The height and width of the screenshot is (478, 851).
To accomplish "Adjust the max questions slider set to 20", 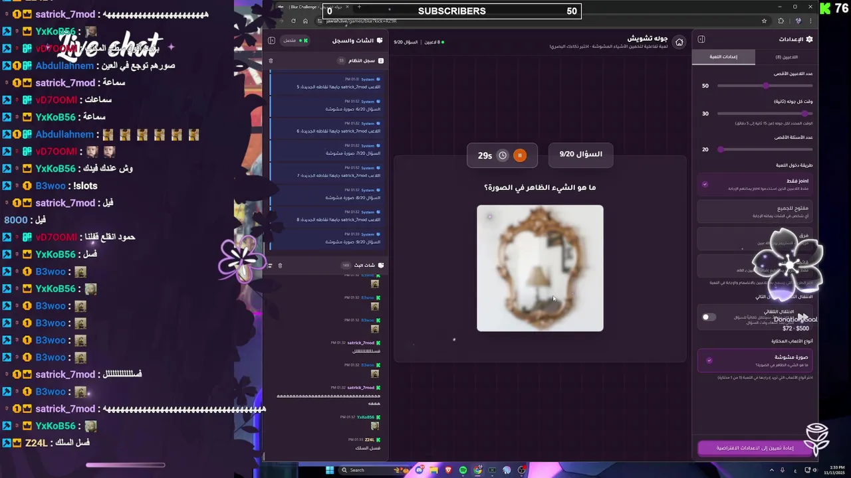I will click(765, 149).
